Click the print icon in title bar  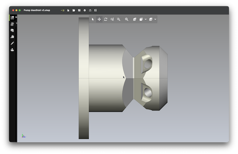(x=85, y=10)
